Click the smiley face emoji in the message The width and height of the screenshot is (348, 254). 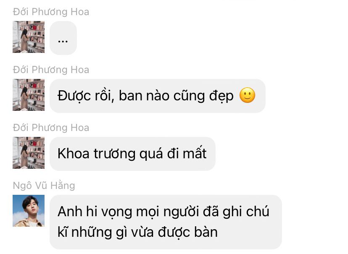(247, 95)
